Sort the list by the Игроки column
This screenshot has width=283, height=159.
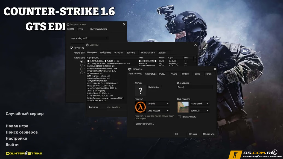click(163, 58)
